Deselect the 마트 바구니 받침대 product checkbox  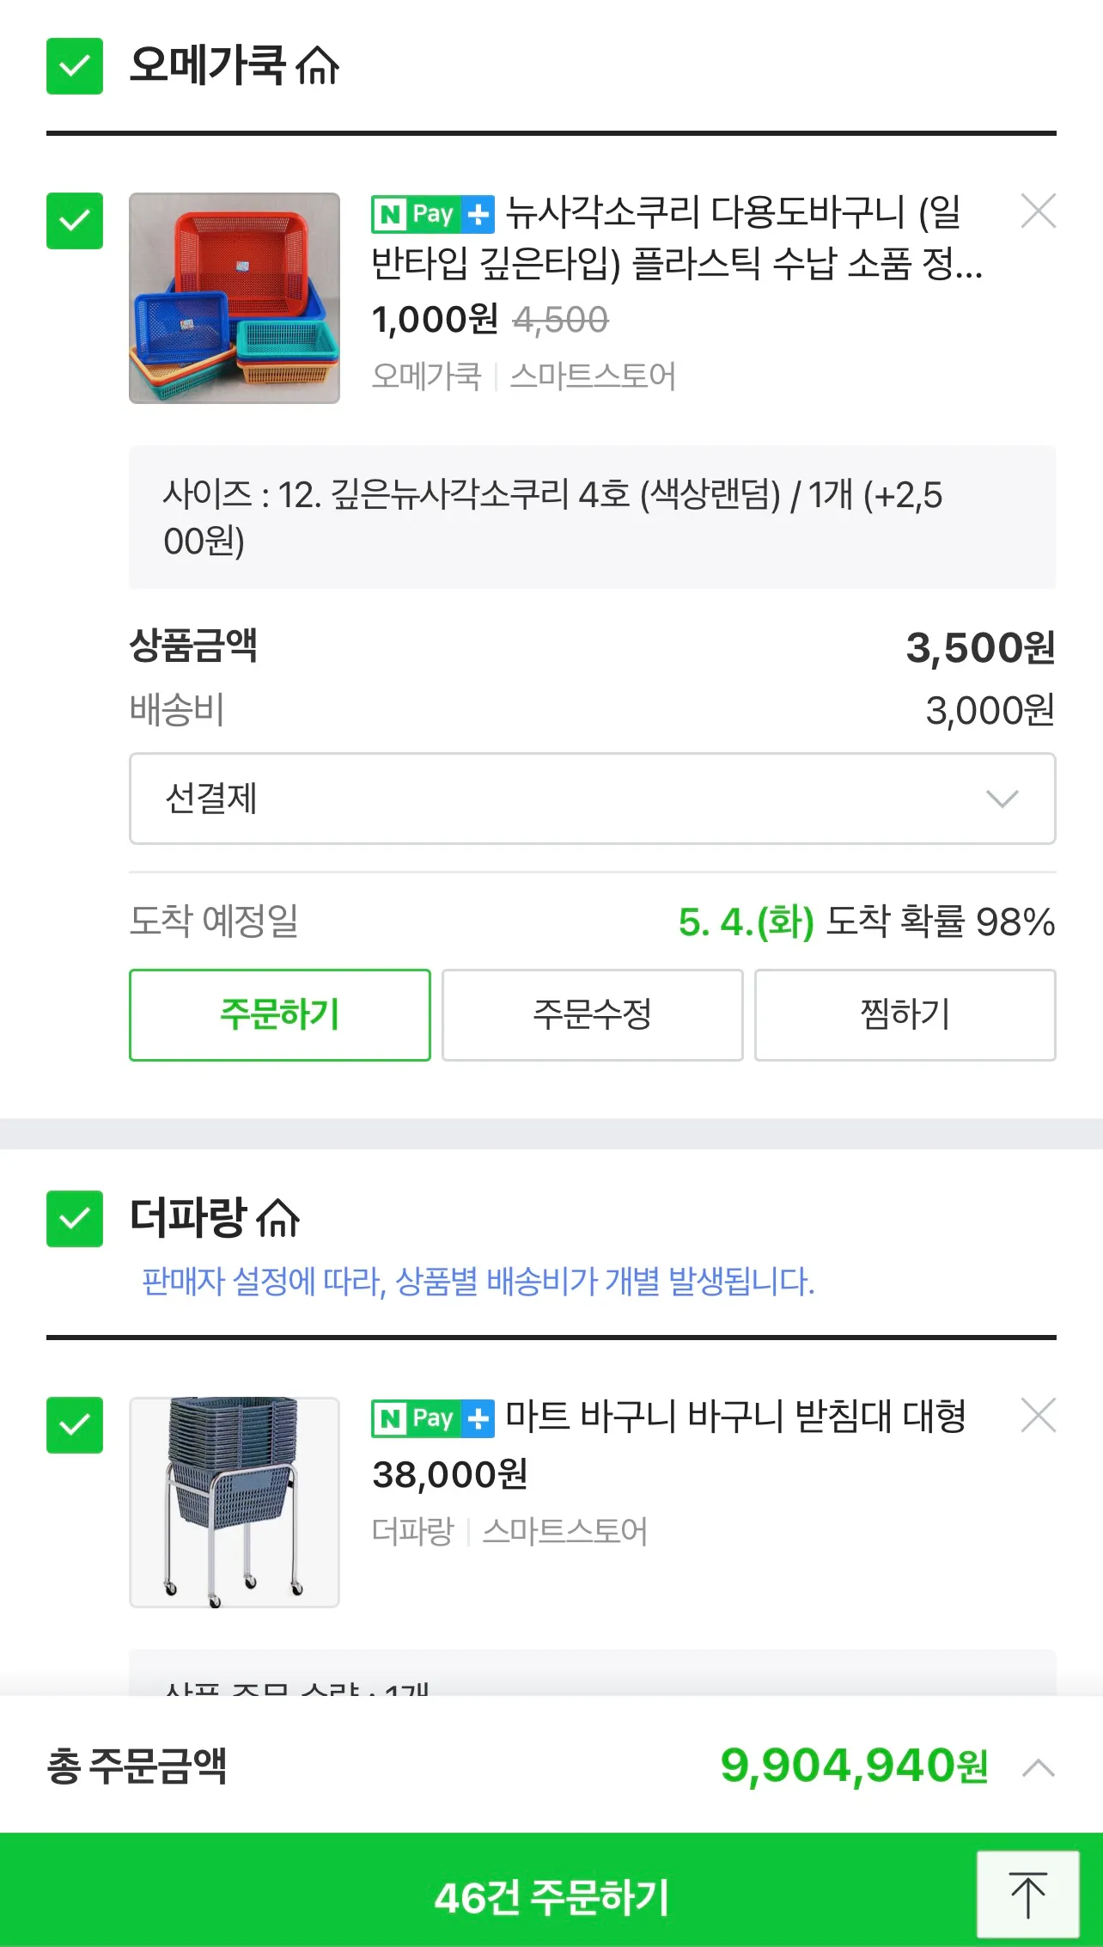click(75, 1425)
